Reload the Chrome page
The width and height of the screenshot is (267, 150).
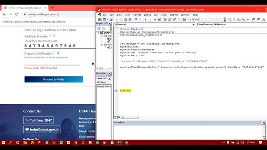(17, 14)
